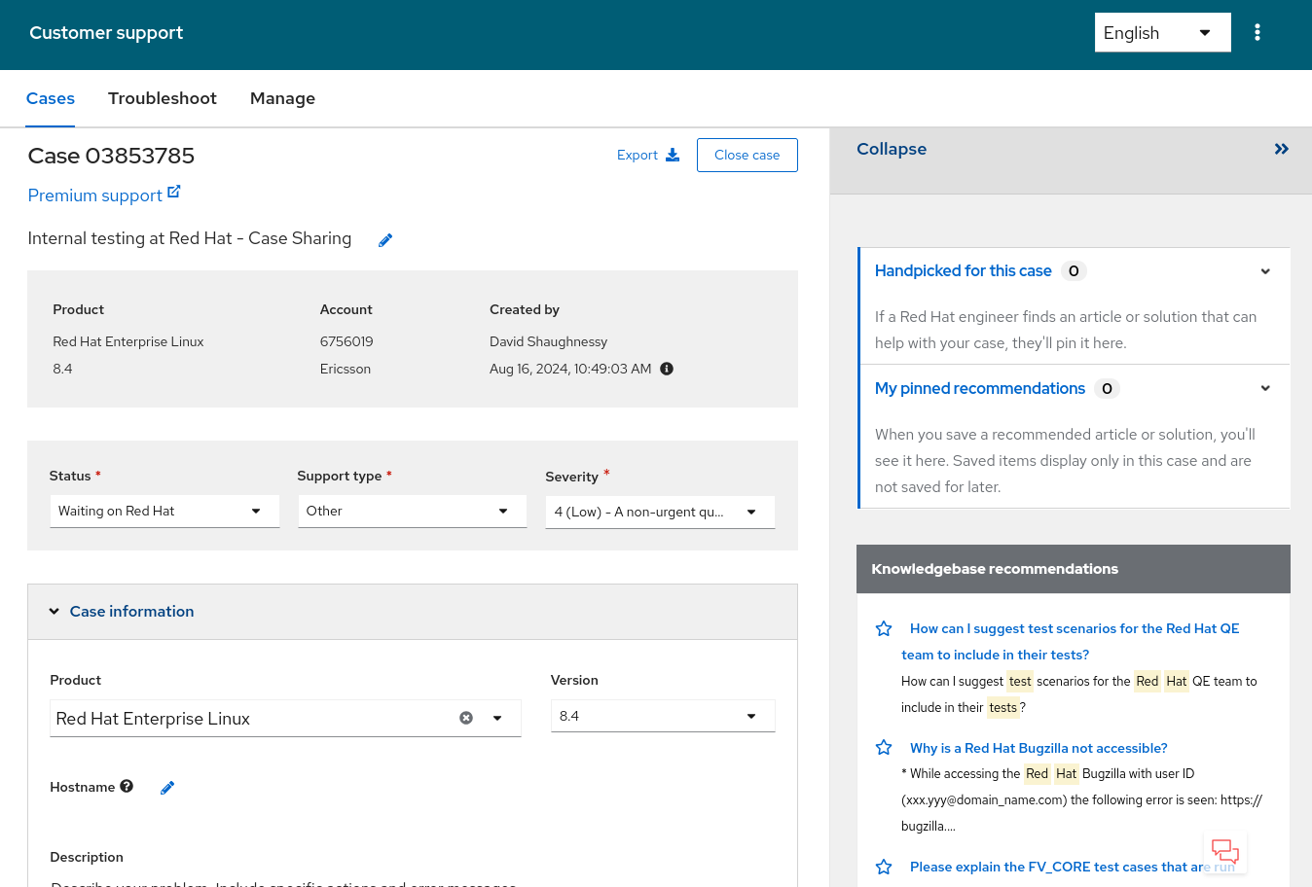Click the Close case button

pyautogui.click(x=747, y=155)
